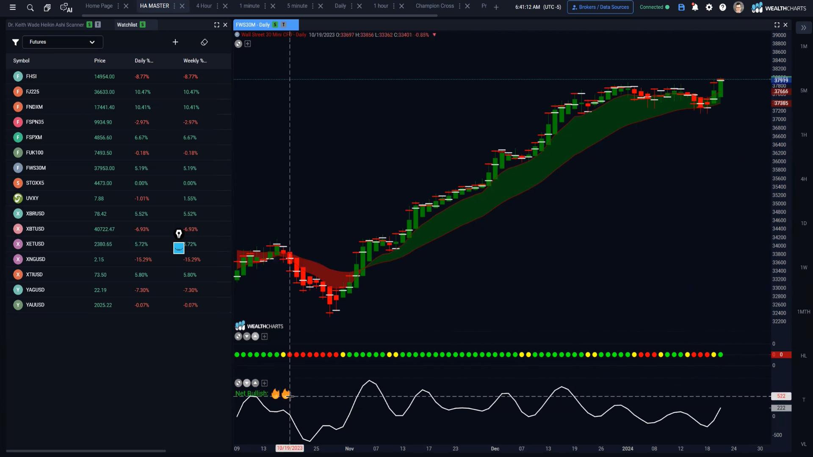The image size is (813, 457).
Task: Click the S badge on Heikin Ashi Scanner tab
Action: coord(89,25)
